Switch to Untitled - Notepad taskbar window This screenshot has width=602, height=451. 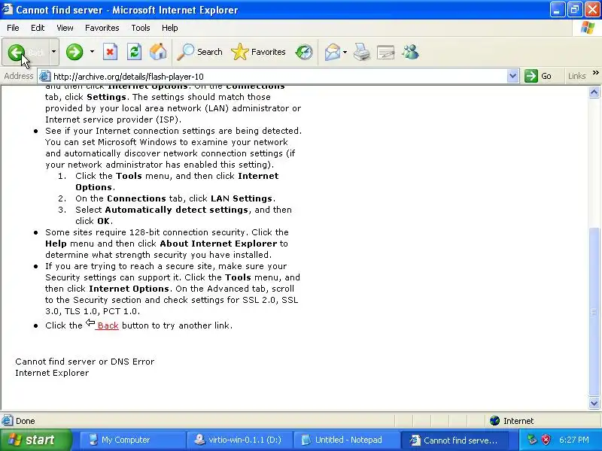click(346, 440)
